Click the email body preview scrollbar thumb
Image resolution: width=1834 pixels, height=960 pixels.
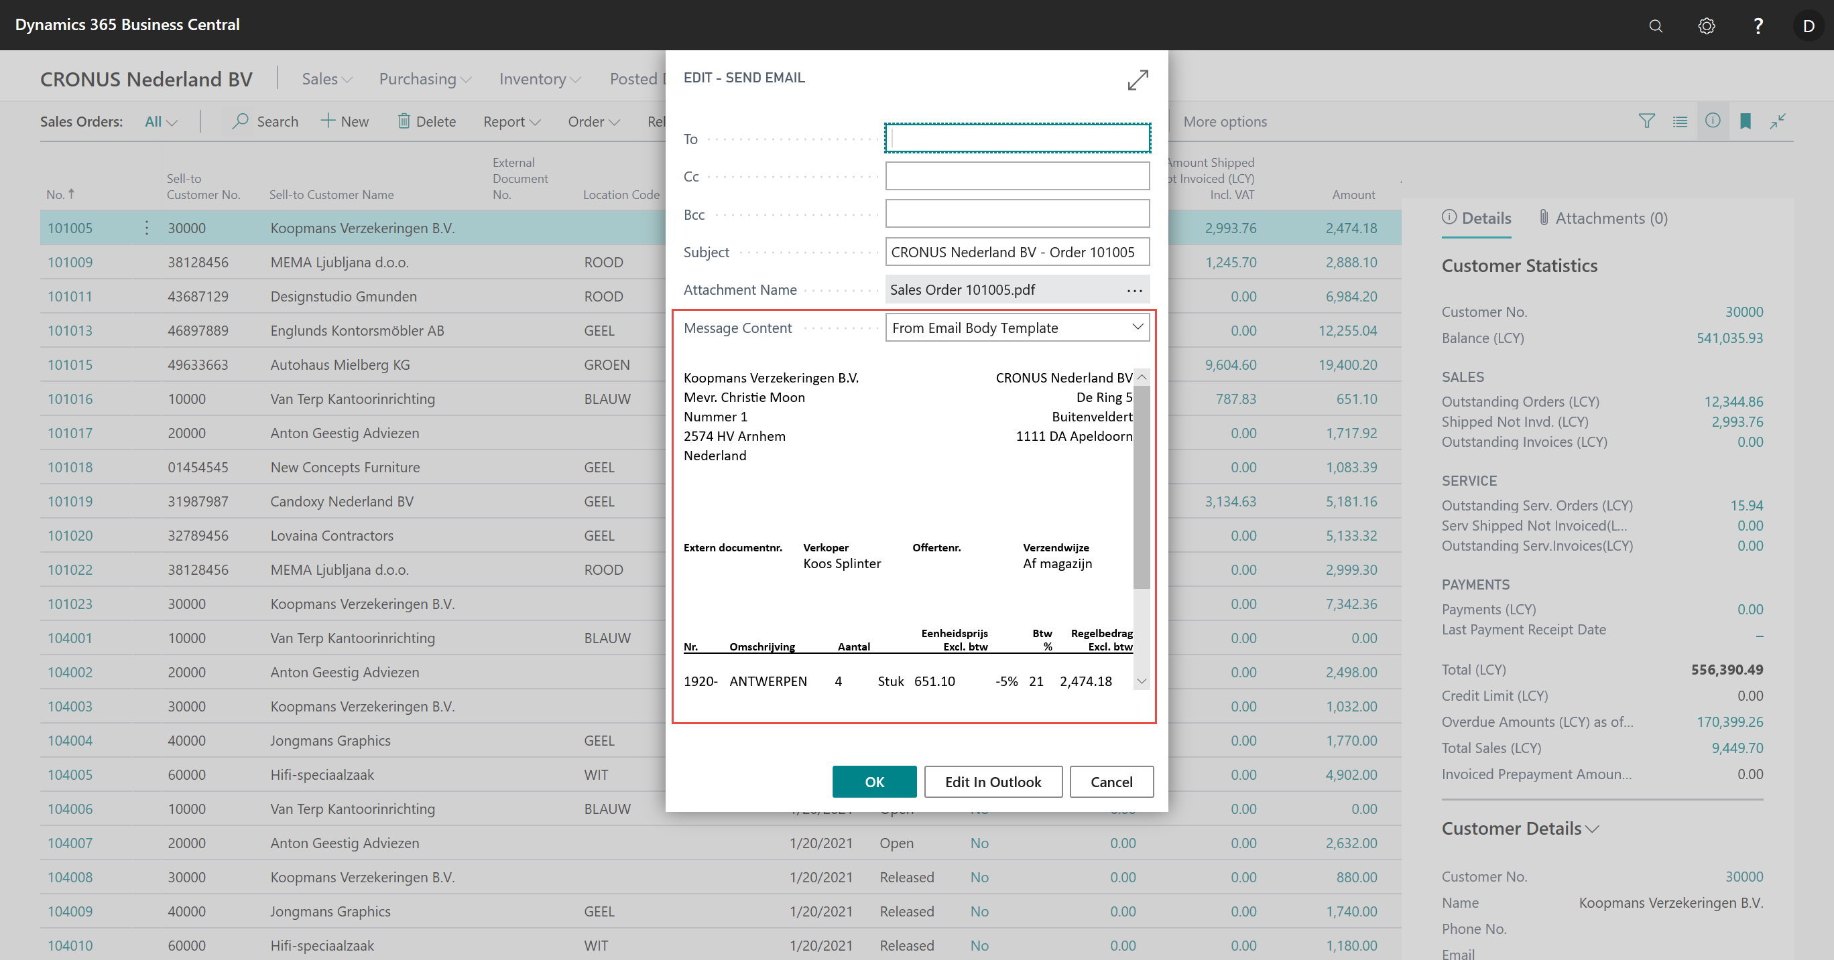click(x=1142, y=488)
